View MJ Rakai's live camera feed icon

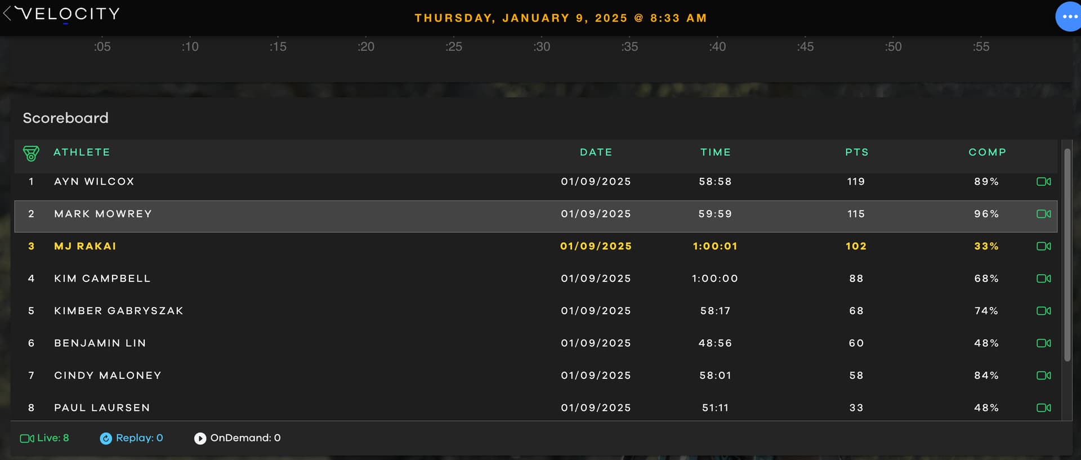pos(1044,246)
